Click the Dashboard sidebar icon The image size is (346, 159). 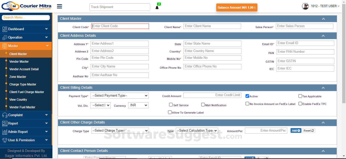5,29
